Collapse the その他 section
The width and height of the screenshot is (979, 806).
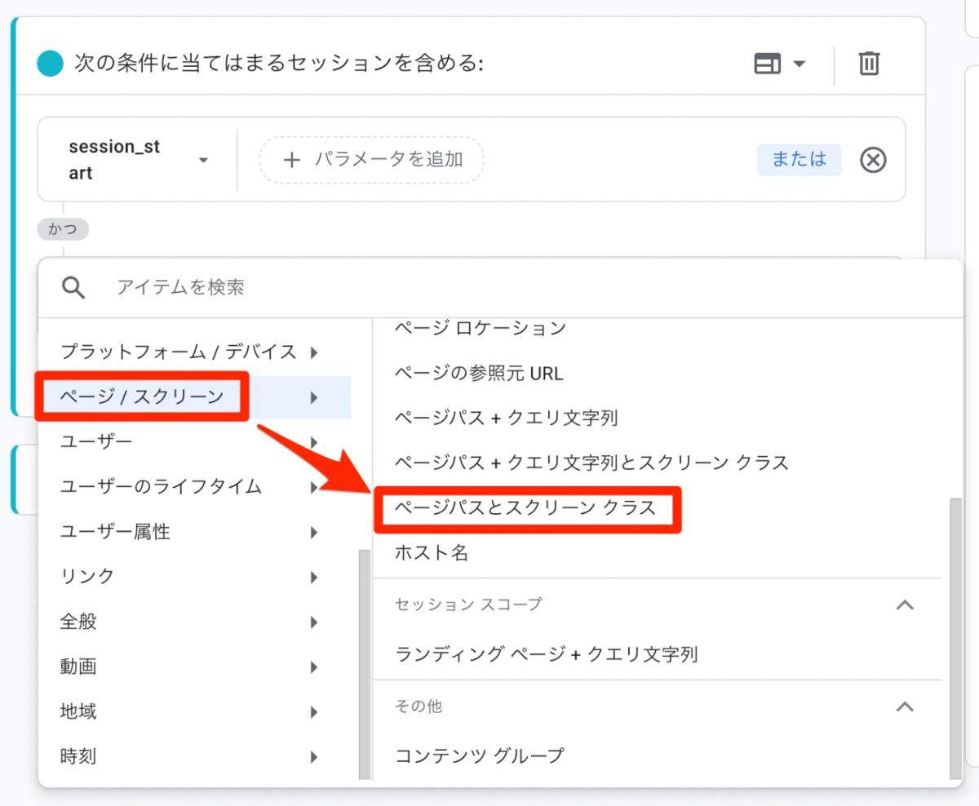[x=904, y=706]
